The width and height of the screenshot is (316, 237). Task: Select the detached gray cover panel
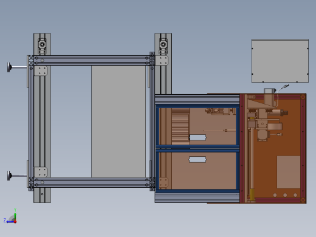280,61
